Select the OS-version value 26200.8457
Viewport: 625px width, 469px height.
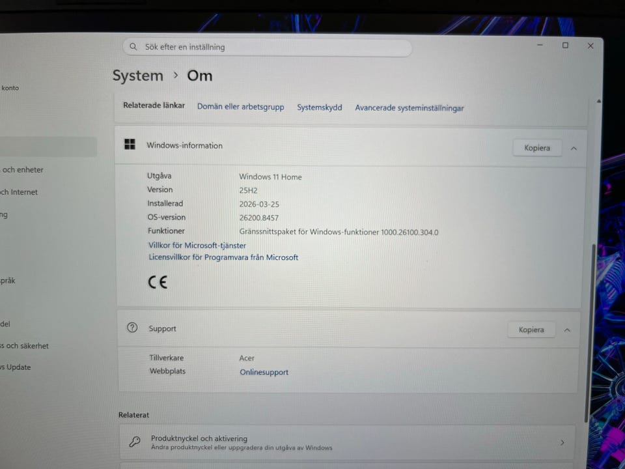tap(258, 218)
